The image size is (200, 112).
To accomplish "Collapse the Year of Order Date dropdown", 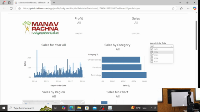I will [172, 46].
